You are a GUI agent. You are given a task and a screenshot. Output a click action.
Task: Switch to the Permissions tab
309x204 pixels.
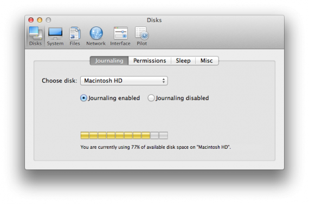[150, 61]
